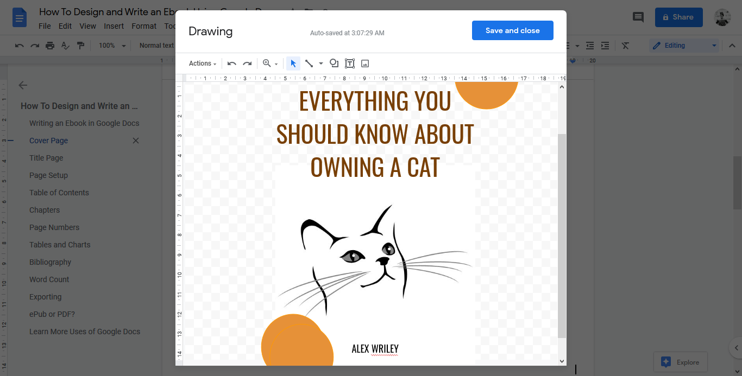
Task: Redo the last drawing action
Action: tap(248, 63)
